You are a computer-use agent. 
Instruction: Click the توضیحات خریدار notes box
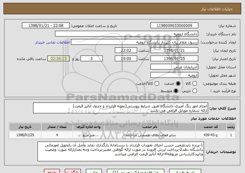121,151
